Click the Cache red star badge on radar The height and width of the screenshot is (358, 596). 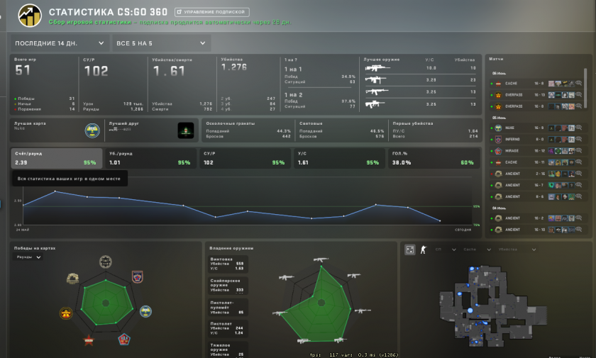tap(89, 340)
